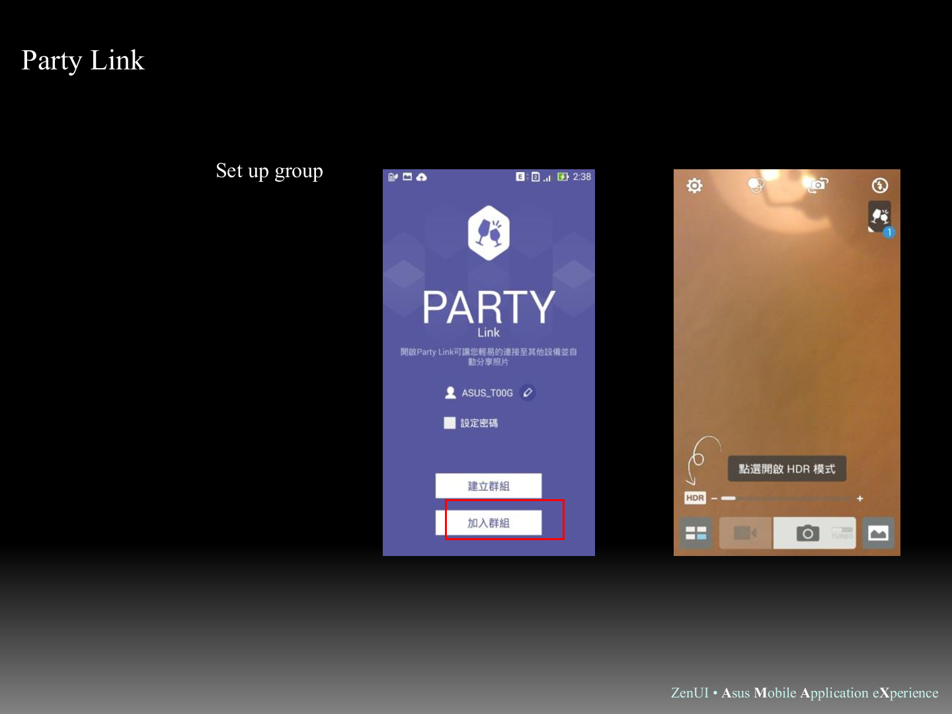Viewport: 952px width, 714px height.
Task: Tap the camera effects filter icon
Action: click(x=756, y=185)
